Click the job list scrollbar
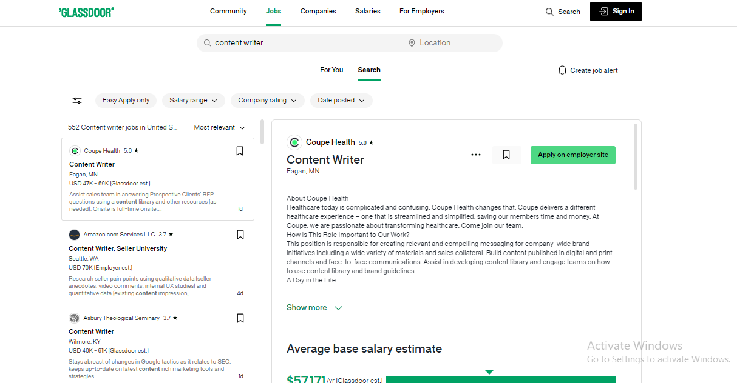The height and width of the screenshot is (383, 737). [x=262, y=132]
